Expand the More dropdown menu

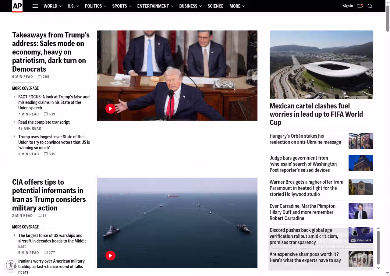[237, 6]
